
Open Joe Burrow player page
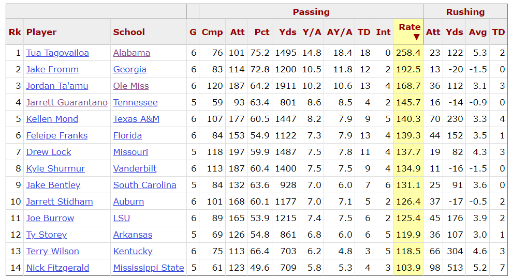(x=50, y=218)
